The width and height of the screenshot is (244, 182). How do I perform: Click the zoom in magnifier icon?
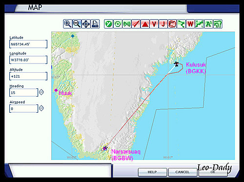click(x=68, y=24)
